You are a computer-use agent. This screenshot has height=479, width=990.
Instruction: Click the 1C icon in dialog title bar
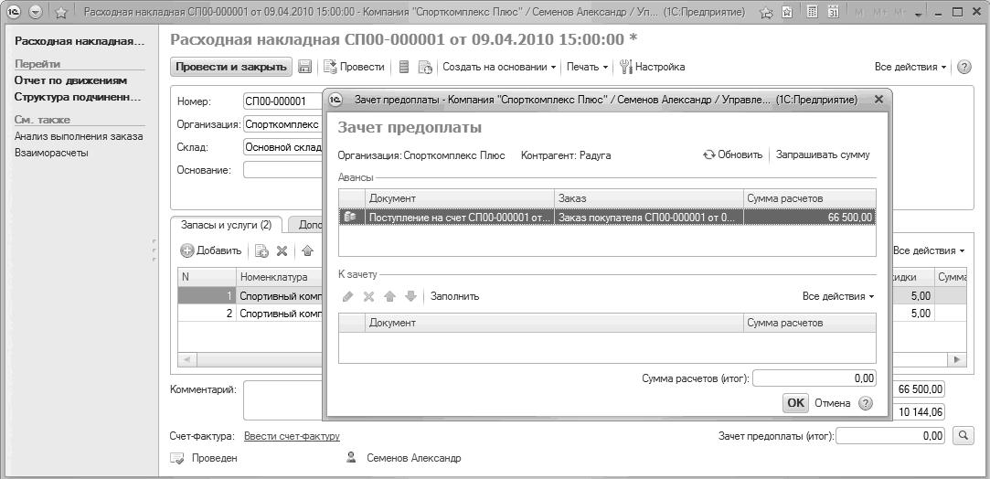[335, 99]
